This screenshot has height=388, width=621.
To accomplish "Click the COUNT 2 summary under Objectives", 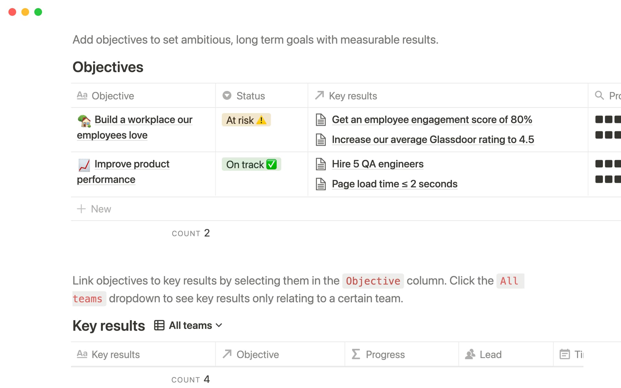I will (x=191, y=233).
